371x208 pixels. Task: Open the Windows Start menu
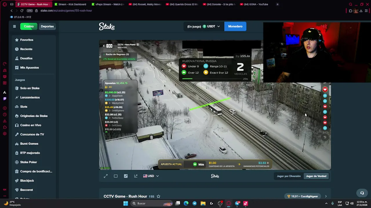point(126,203)
